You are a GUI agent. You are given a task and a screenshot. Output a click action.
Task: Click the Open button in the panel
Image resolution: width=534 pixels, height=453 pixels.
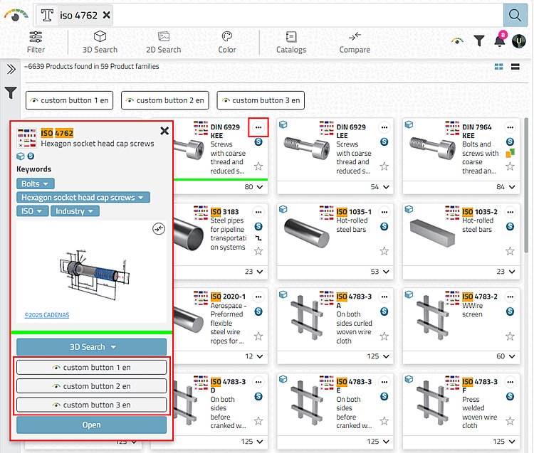(x=91, y=425)
